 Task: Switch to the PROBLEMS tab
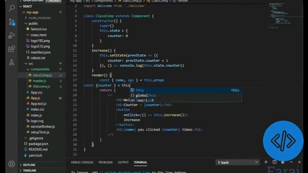click(x=105, y=162)
